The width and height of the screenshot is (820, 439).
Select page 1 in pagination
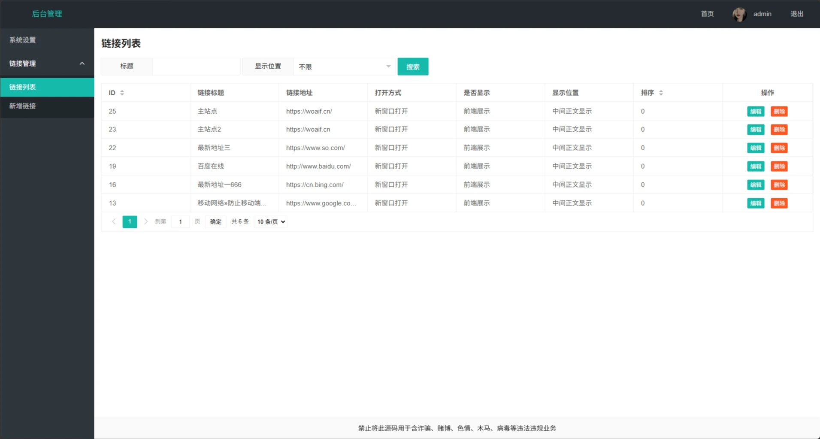(130, 221)
